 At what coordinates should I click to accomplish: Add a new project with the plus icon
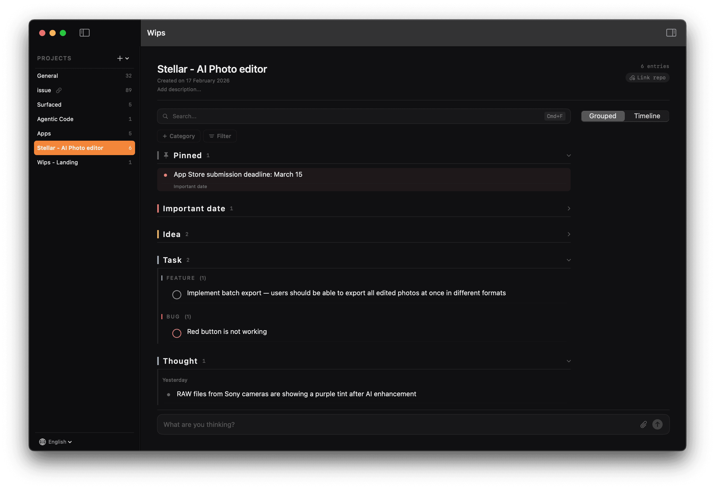[120, 58]
